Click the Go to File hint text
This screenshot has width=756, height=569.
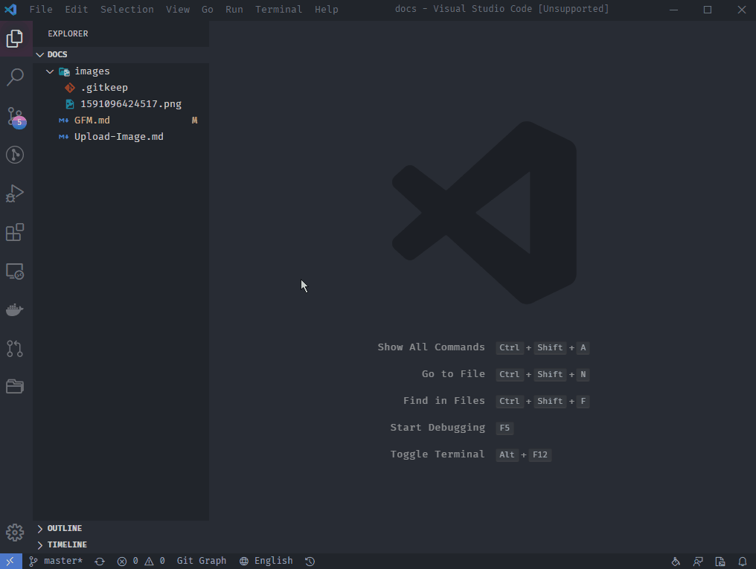pos(453,374)
